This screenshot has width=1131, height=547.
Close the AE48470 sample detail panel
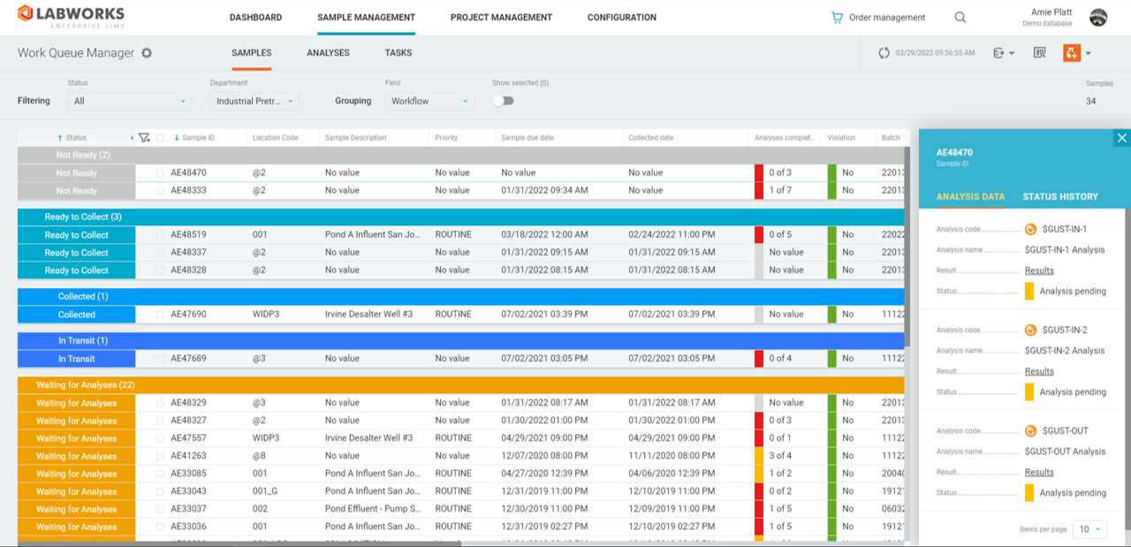point(1121,138)
